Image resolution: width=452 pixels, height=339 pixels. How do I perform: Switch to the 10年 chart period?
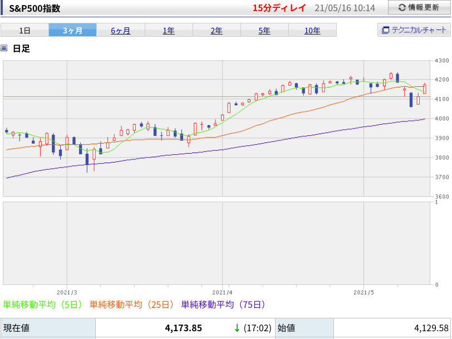[x=312, y=31]
